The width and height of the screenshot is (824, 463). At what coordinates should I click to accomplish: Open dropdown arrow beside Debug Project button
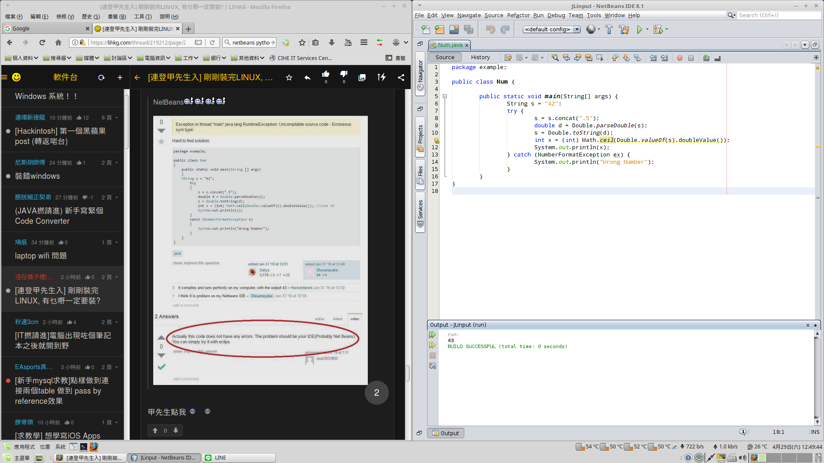(666, 30)
